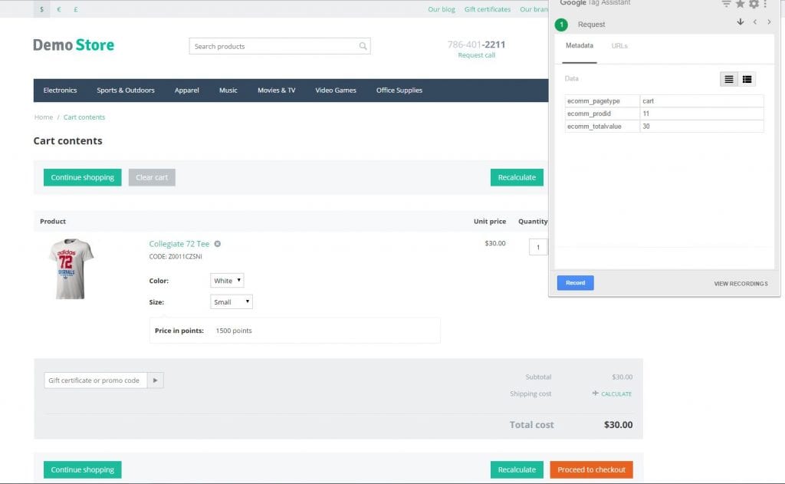The image size is (785, 484).
Task: Open the Electronics category menu
Action: tap(60, 91)
